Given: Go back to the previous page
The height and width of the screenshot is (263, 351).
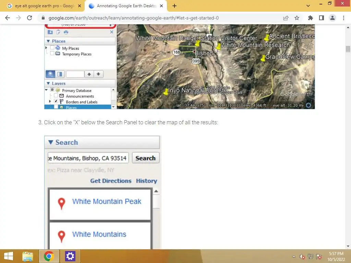Looking at the screenshot, I should point(8,18).
